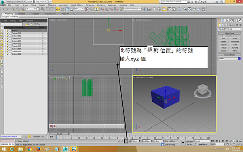243x152 pixels.
Task: Open Select by Name dialog
Action: coord(43,9)
